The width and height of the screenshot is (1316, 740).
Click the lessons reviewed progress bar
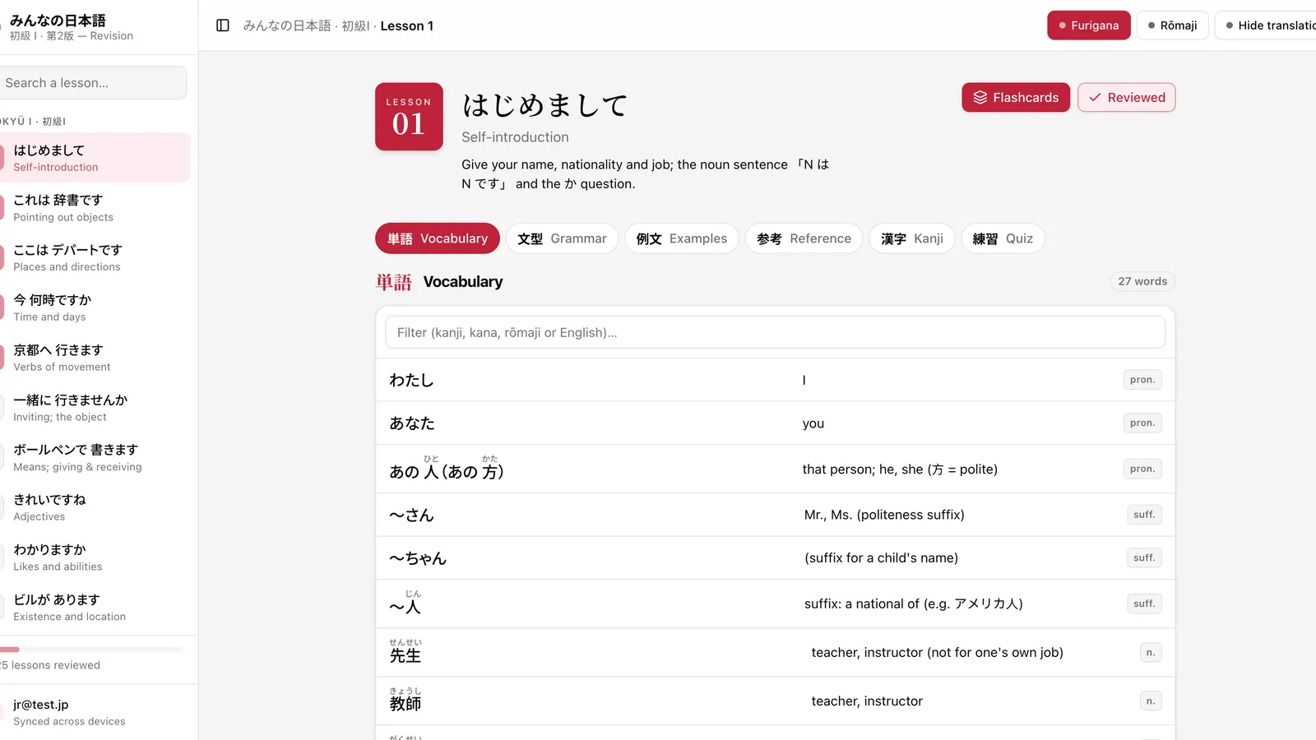91,650
